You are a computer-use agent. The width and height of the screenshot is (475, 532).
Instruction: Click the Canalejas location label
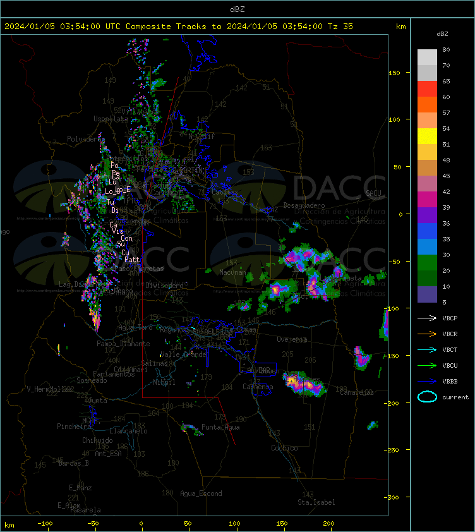click(x=357, y=392)
